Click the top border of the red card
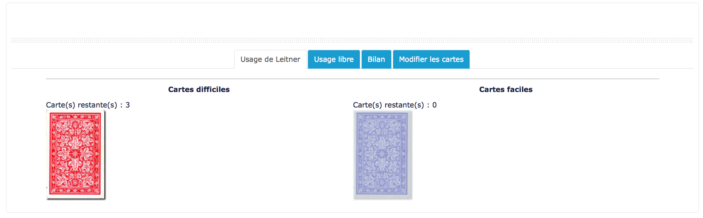703x218 pixels. [76, 113]
